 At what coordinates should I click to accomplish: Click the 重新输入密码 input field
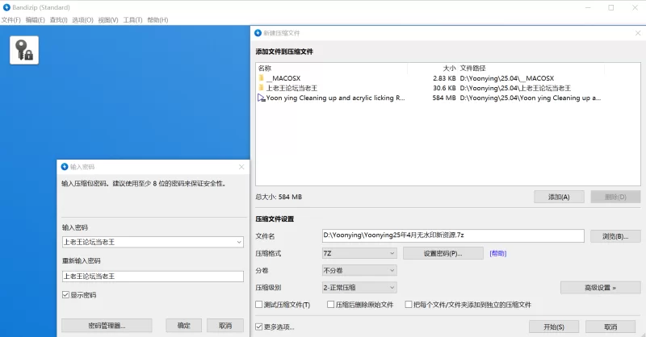(x=152, y=277)
